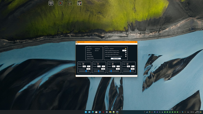Adjust the Streaming Icon transparency slider
Image resolution: width=203 pixels, height=114 pixels.
(86, 71)
